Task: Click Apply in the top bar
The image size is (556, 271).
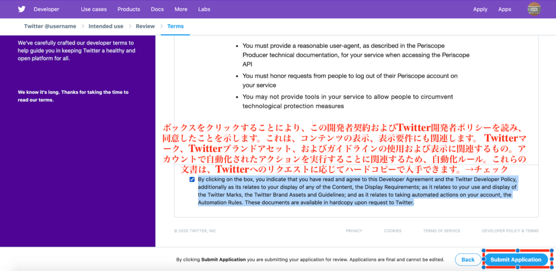Action: [x=480, y=9]
